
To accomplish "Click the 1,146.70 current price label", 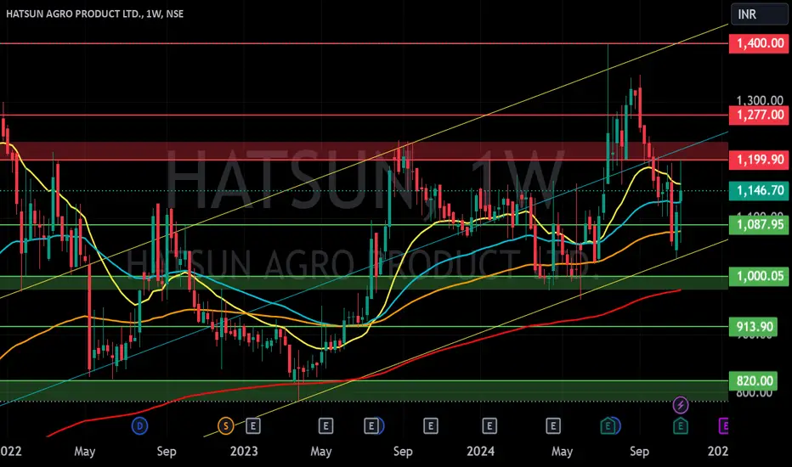I will [759, 191].
